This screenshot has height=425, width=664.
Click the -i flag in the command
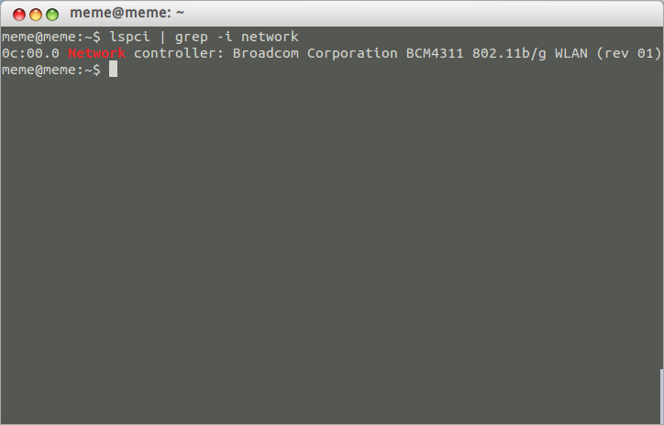pyautogui.click(x=225, y=37)
